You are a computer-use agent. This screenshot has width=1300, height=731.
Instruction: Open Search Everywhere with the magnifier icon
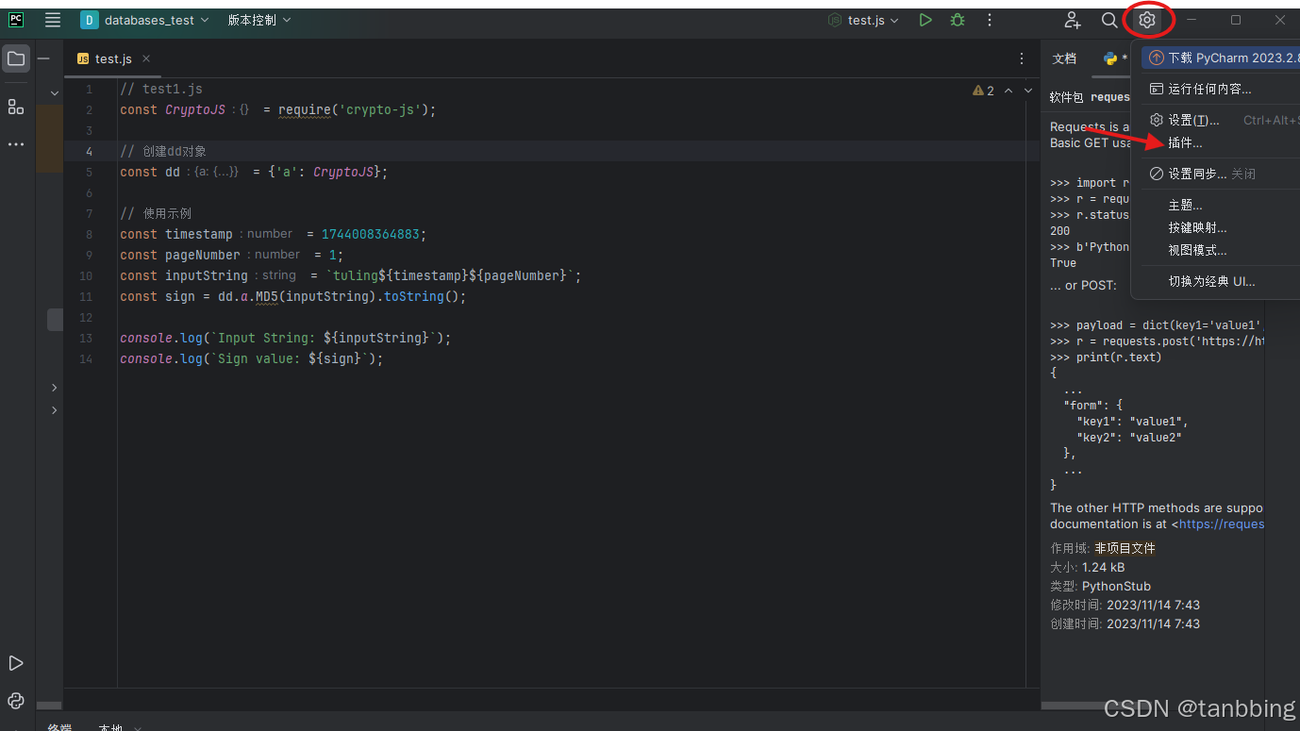(x=1110, y=19)
